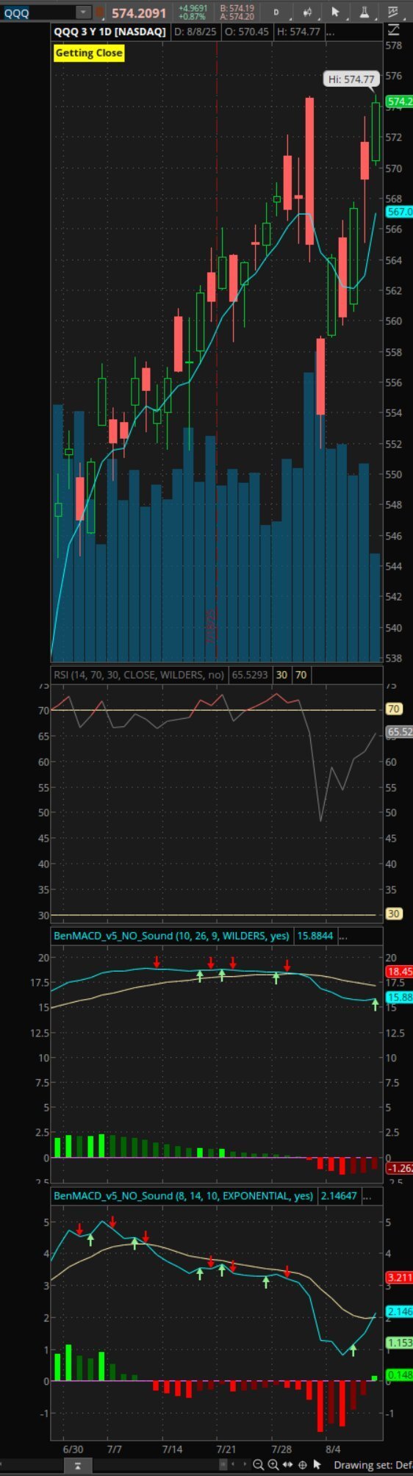Click the 7/21 date on time axis
This screenshot has height=1476, width=413.
(x=226, y=1450)
